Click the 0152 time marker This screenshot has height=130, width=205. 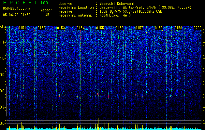tap(41, 28)
